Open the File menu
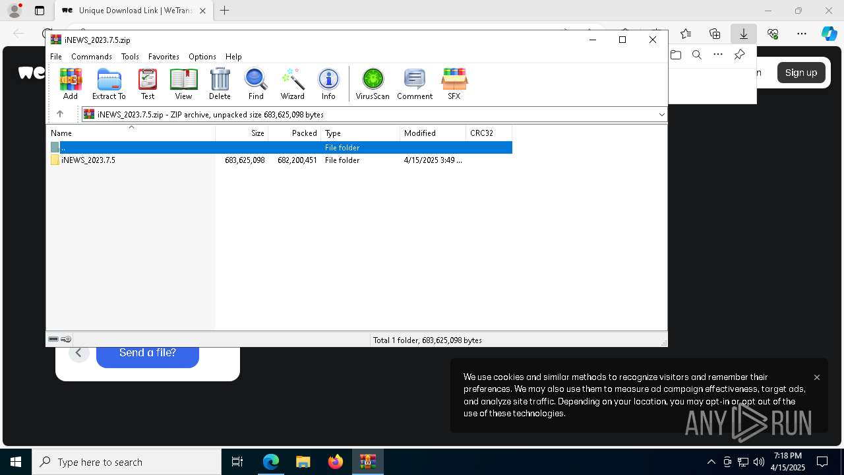 56,57
